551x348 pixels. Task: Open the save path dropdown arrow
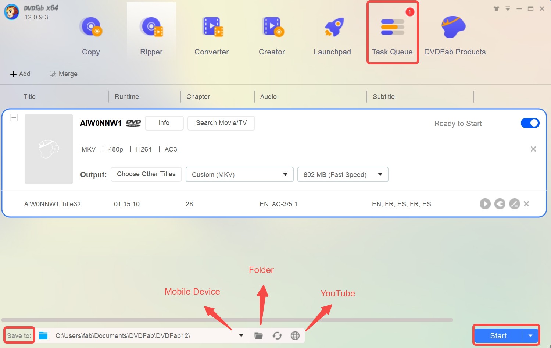coord(241,335)
